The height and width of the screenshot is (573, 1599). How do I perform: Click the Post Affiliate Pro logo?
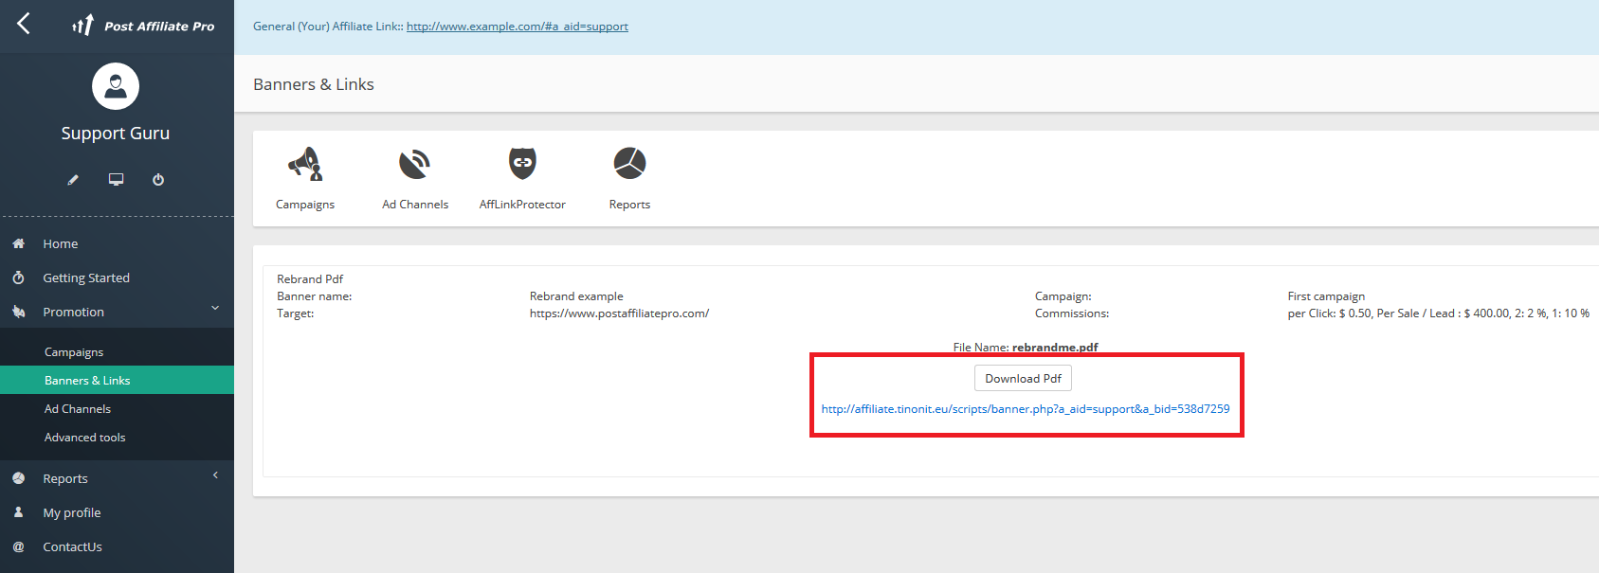point(144,26)
